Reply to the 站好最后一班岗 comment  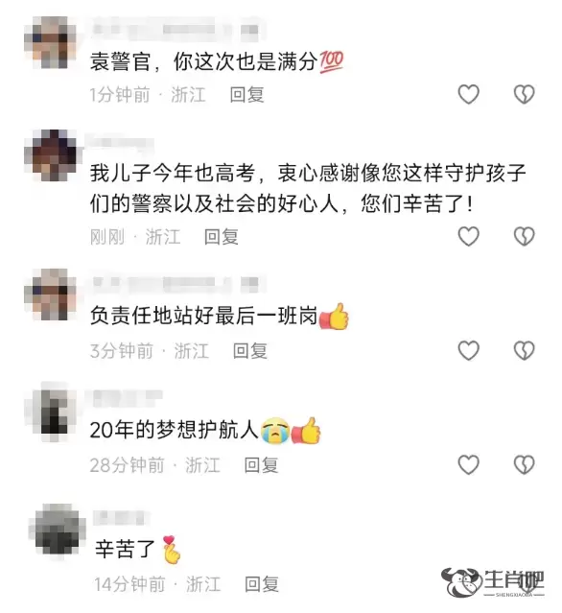coord(250,351)
